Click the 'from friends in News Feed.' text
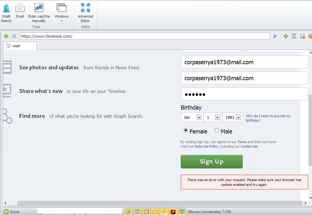312x215 pixels. pyautogui.click(x=112, y=68)
